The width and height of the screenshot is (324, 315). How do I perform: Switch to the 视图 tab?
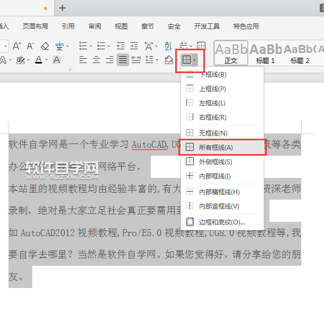tap(121, 26)
